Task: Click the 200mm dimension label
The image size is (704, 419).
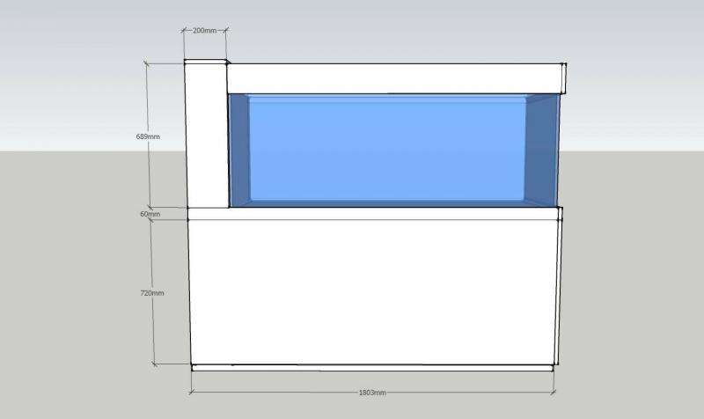Action: coord(204,31)
